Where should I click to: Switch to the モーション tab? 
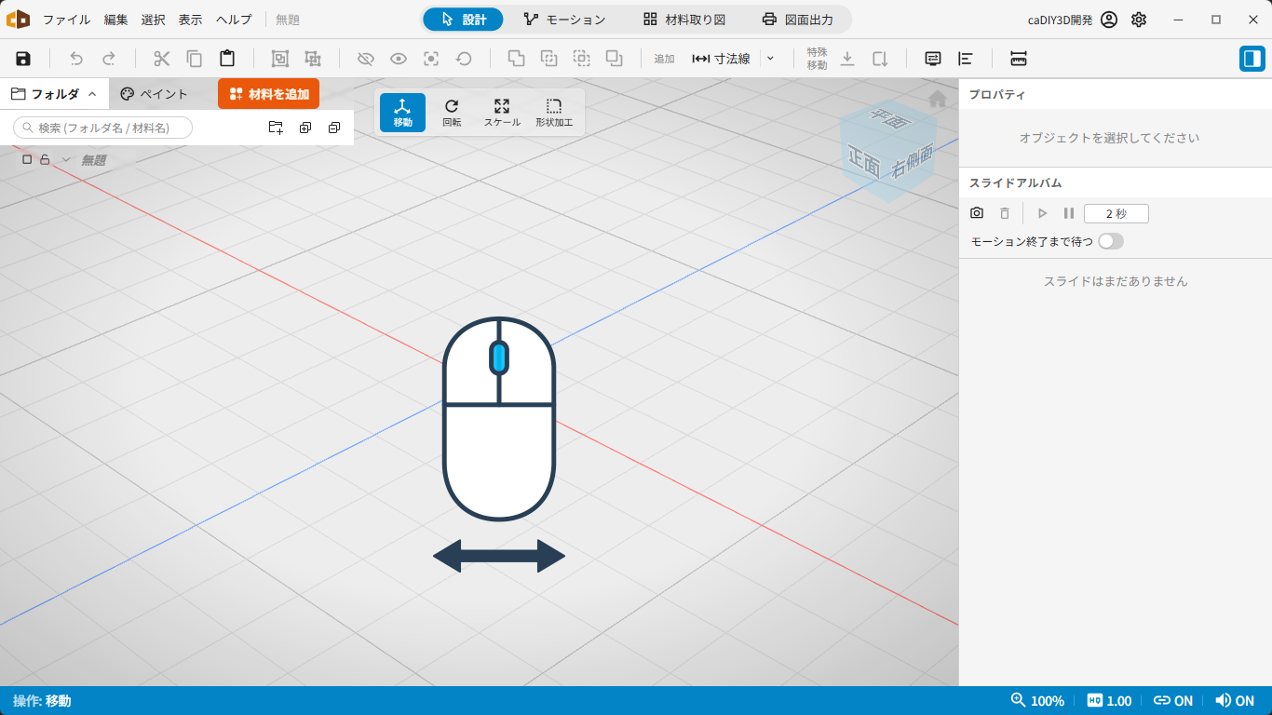(x=564, y=20)
